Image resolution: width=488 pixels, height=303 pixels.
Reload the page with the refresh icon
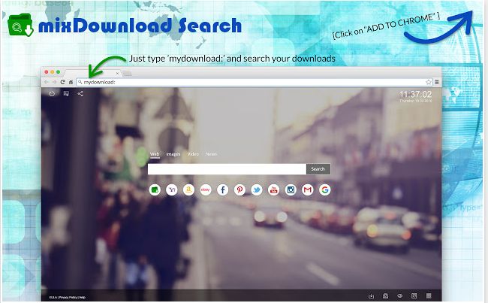pyautogui.click(x=62, y=82)
